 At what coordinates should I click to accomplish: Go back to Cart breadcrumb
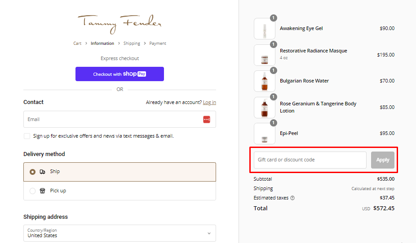77,43
